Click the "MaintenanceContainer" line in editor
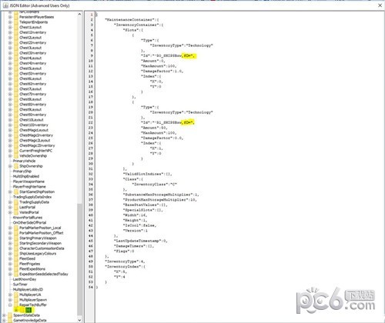385x323 pixels. click(x=132, y=19)
